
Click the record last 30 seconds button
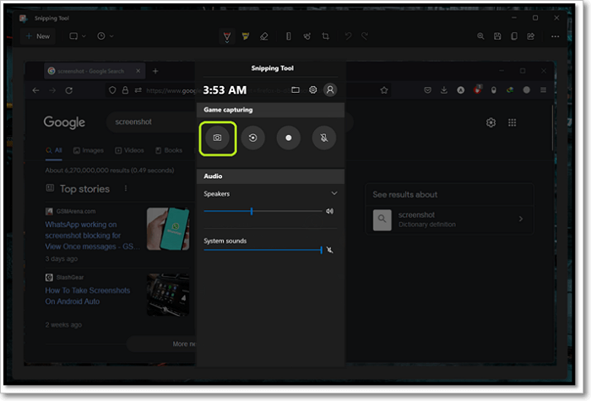(x=252, y=137)
